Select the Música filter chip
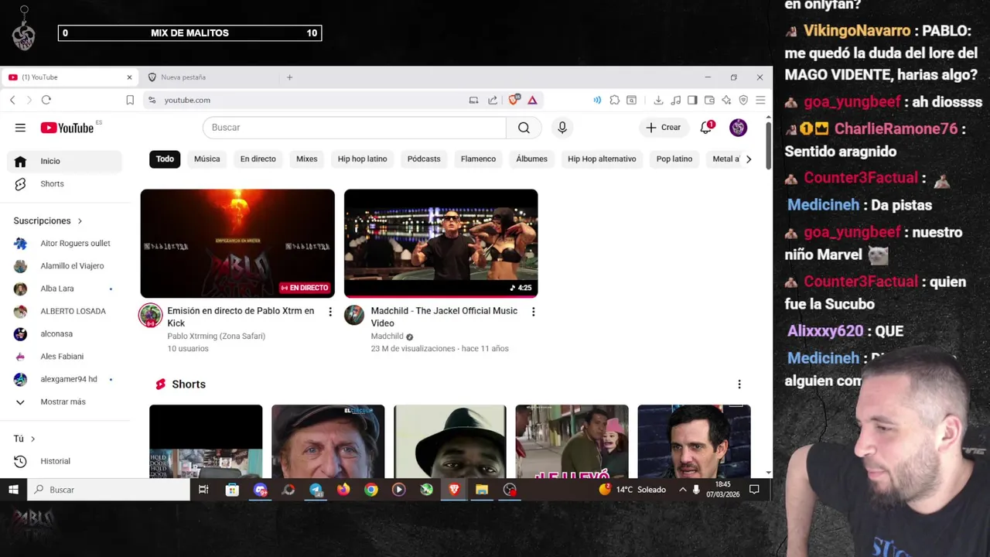Screen dimensions: 990x557 [207, 159]
